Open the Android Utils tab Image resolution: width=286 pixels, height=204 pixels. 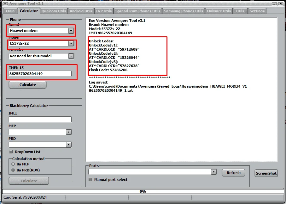click(81, 11)
